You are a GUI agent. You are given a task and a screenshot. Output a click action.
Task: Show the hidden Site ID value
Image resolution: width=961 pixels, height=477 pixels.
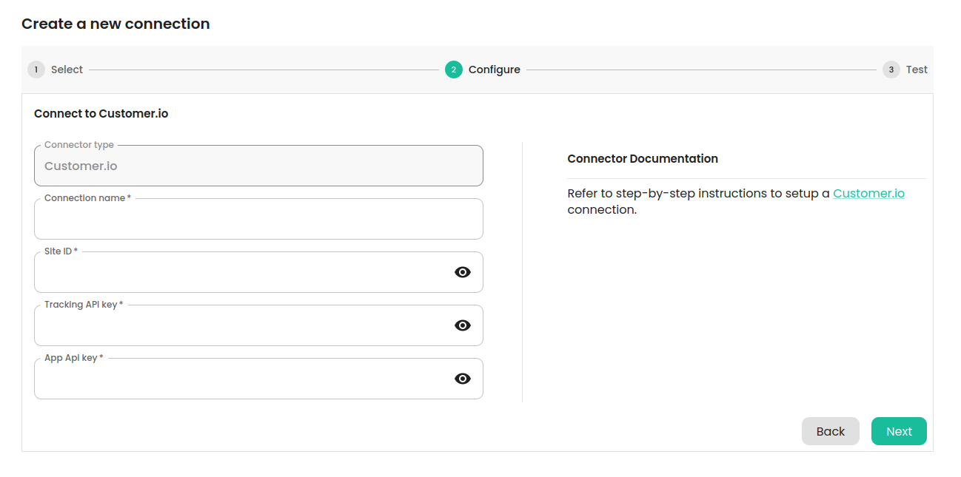463,272
